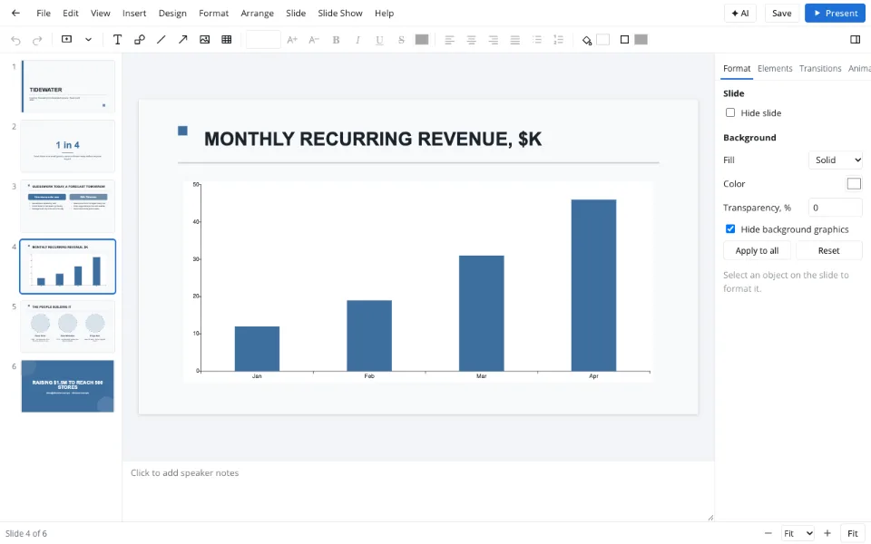Image resolution: width=871 pixels, height=544 pixels.
Task: Justify text alignment
Action: [515, 39]
